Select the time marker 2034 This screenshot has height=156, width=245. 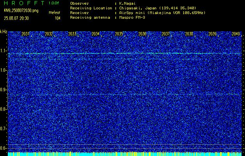pos(95,34)
